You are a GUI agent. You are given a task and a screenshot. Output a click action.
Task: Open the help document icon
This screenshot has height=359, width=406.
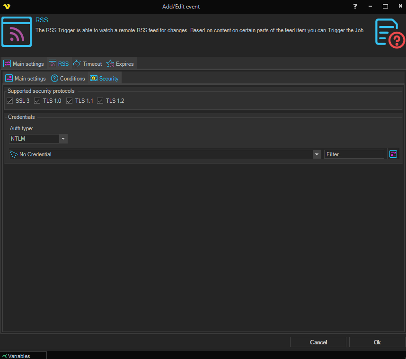pos(389,32)
